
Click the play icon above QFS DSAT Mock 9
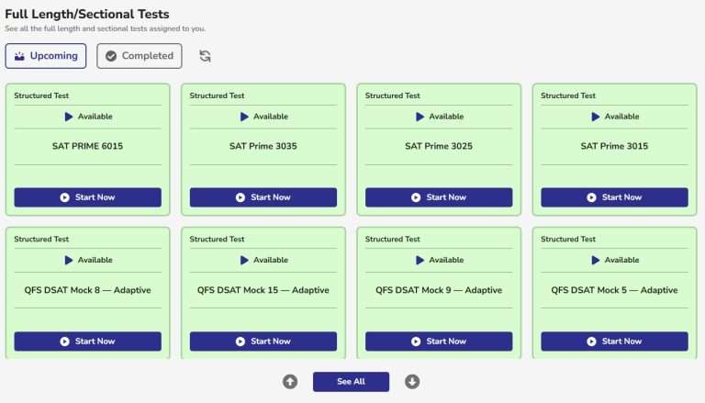coord(420,261)
